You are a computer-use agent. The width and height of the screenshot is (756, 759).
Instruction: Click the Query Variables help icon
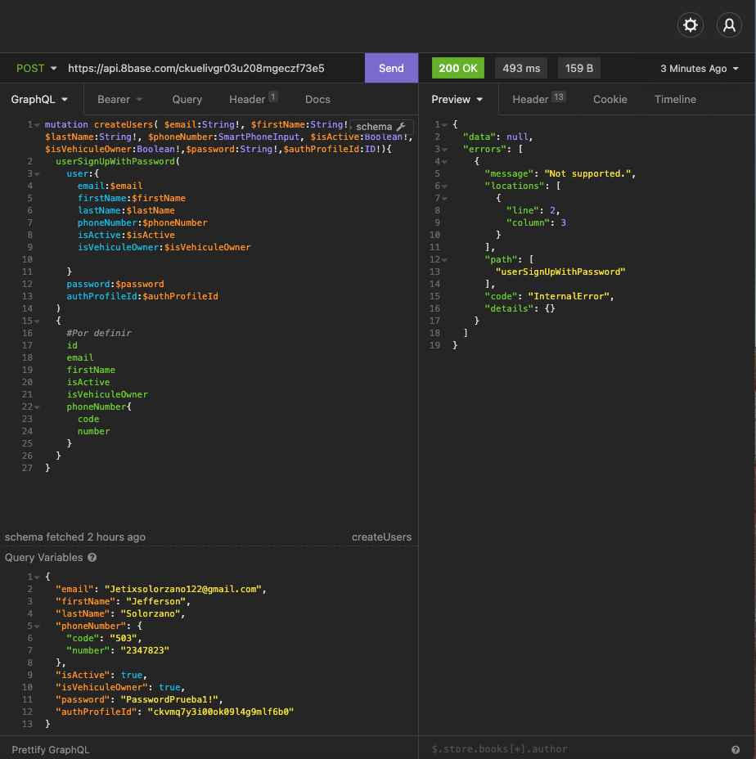(x=92, y=558)
